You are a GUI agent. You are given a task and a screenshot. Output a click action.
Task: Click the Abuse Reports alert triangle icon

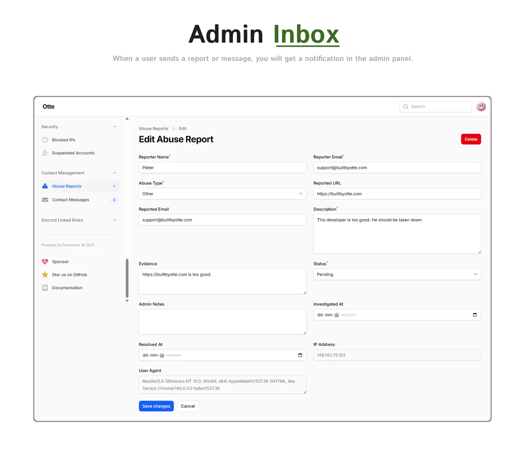coord(45,186)
